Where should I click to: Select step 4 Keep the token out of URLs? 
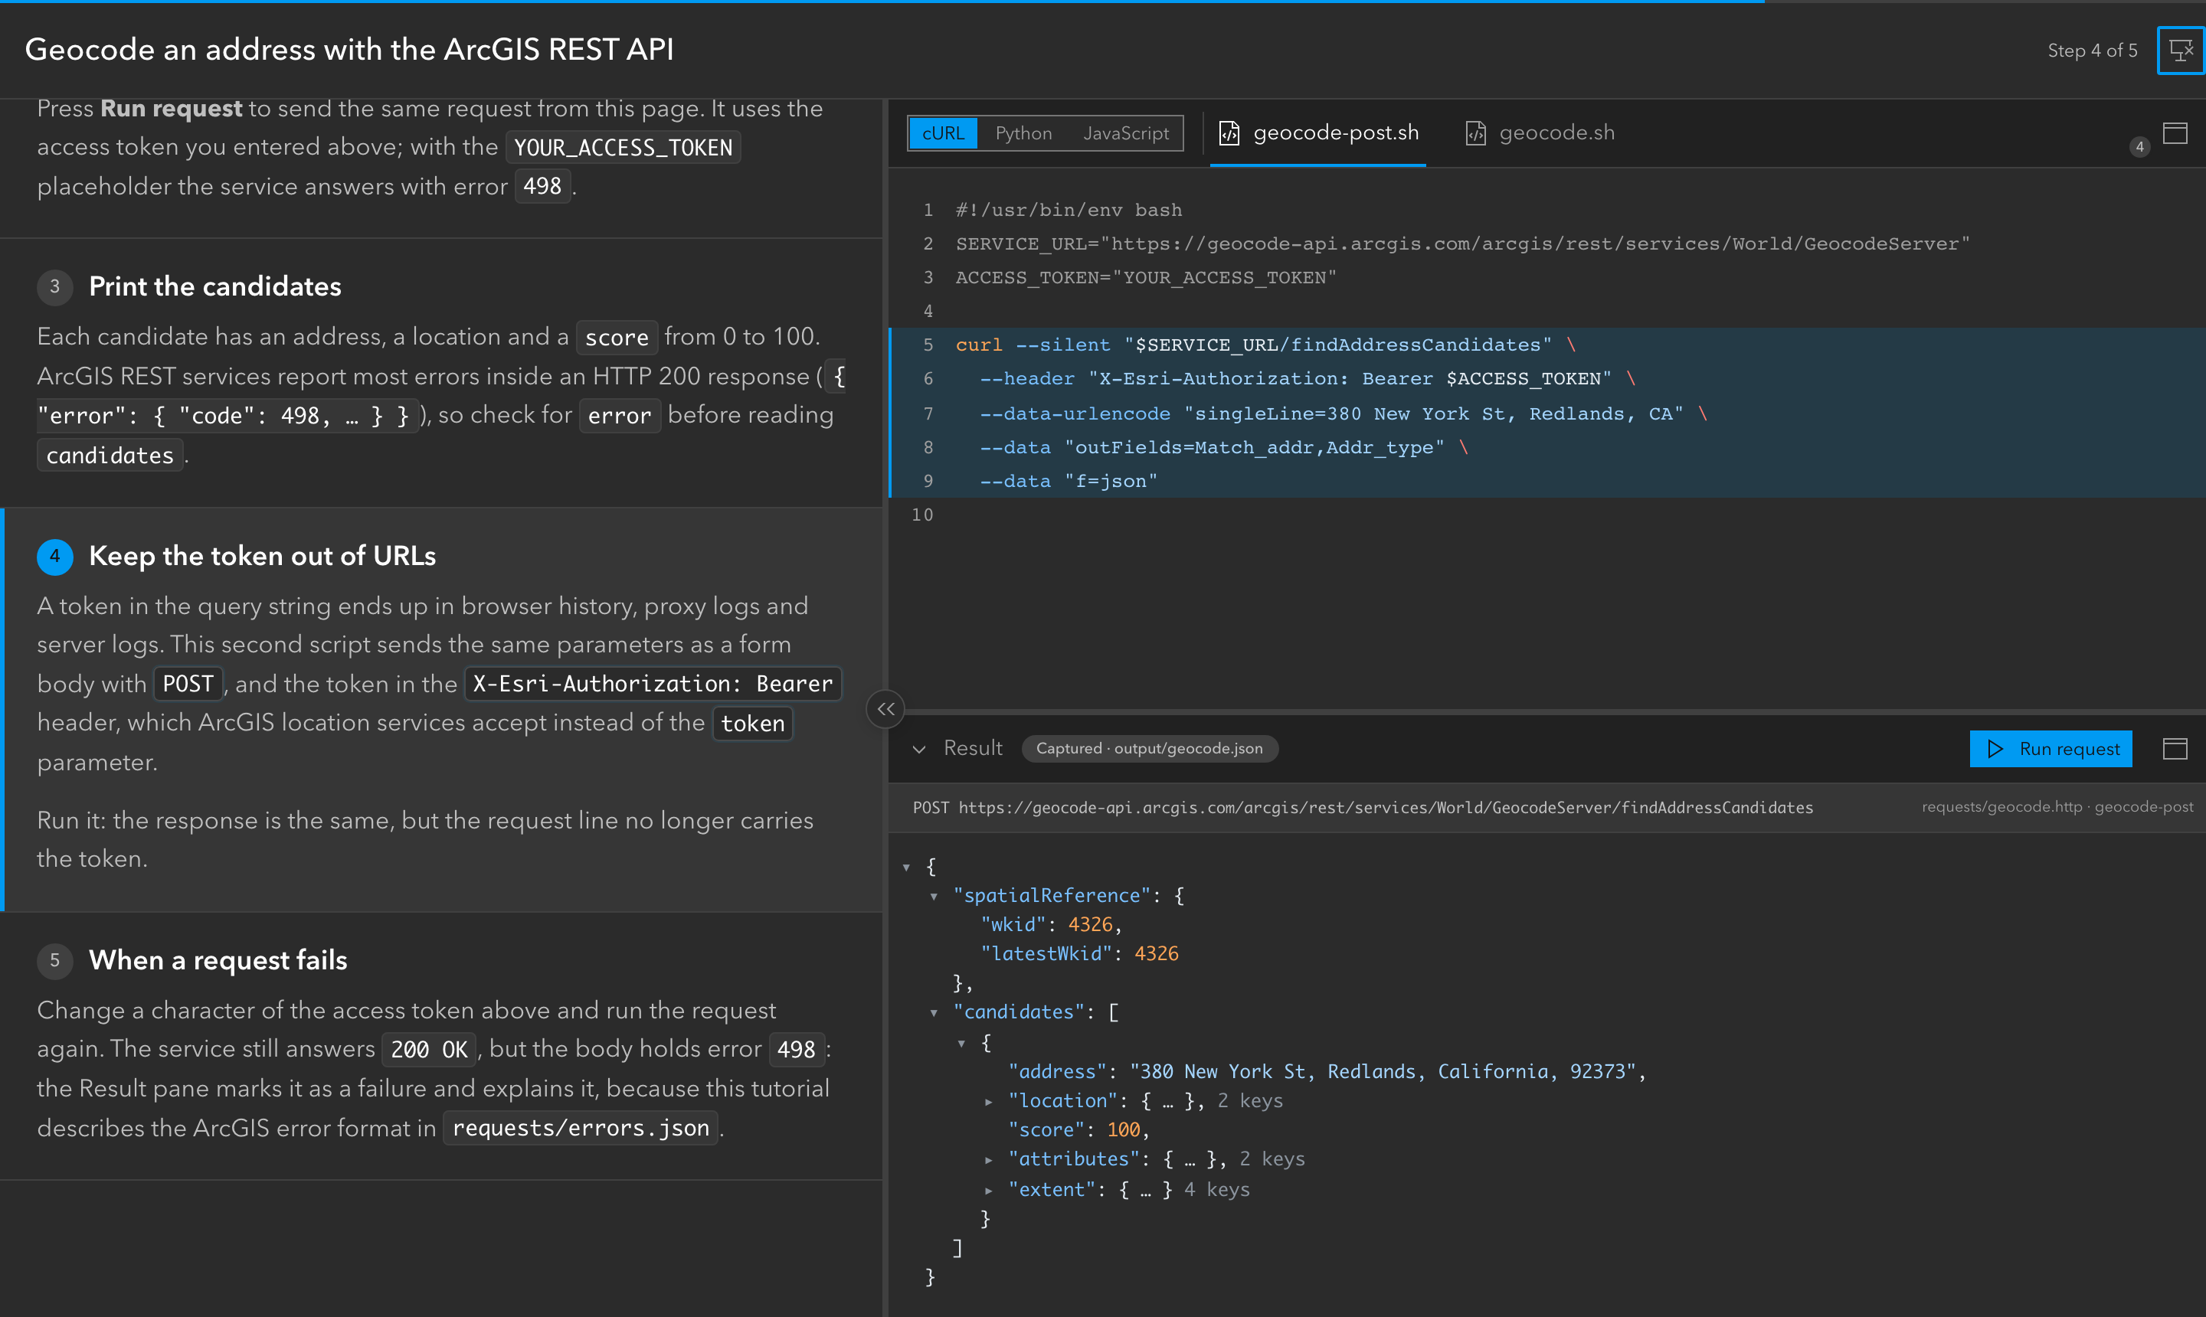pos(441,710)
